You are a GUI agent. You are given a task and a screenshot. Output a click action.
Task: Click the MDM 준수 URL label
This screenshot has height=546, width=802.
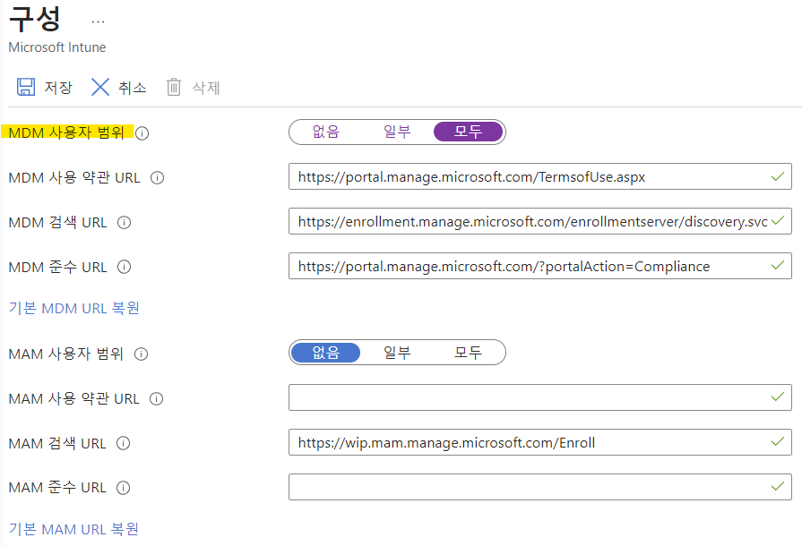(x=57, y=267)
